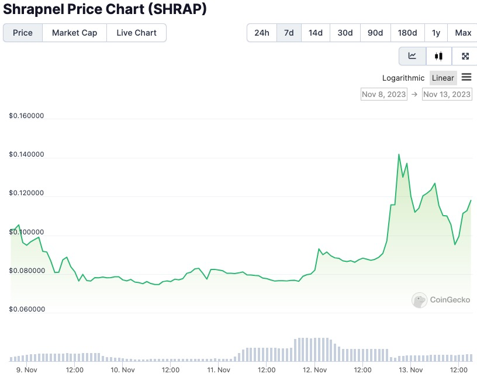477x377 pixels.
Task: Edit end date Nov 13, 2023
Action: (x=447, y=94)
